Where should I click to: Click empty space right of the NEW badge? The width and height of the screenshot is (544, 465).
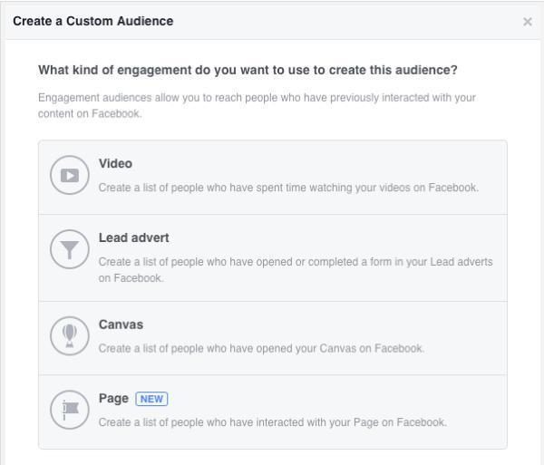(336, 399)
